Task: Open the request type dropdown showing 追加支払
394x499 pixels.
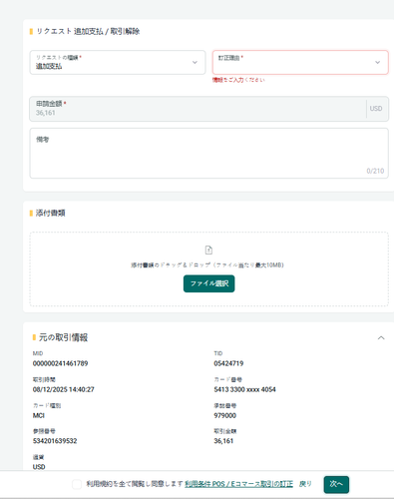Action: (118, 62)
